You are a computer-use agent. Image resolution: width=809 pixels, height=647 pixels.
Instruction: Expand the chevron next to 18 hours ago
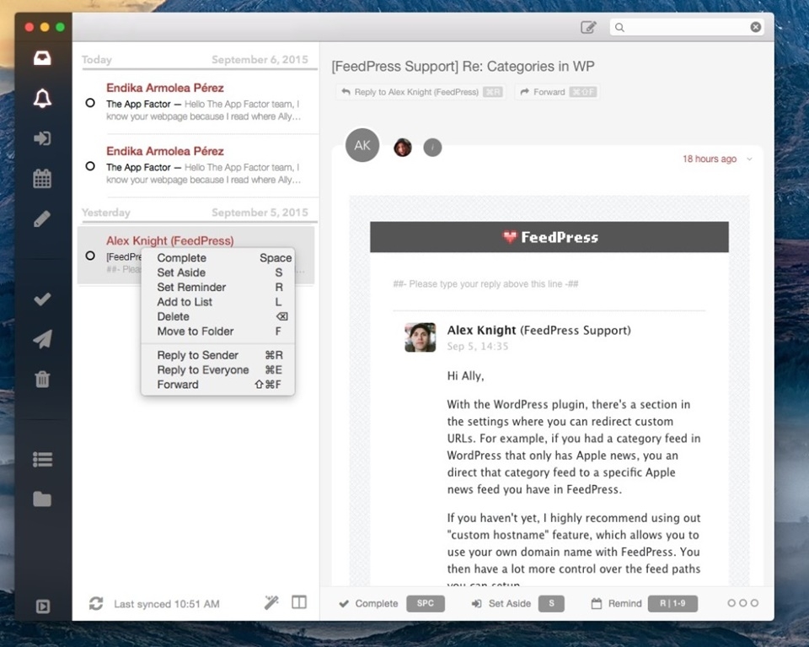coord(750,159)
